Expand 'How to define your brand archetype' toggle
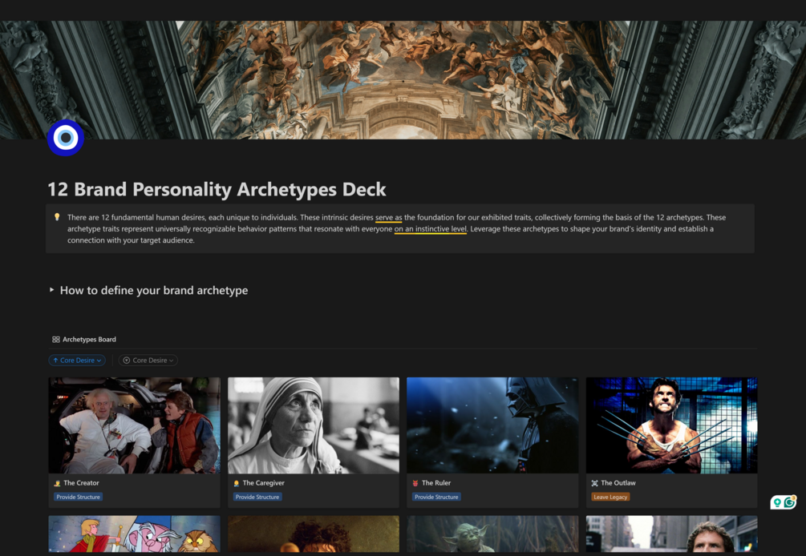 tap(51, 290)
